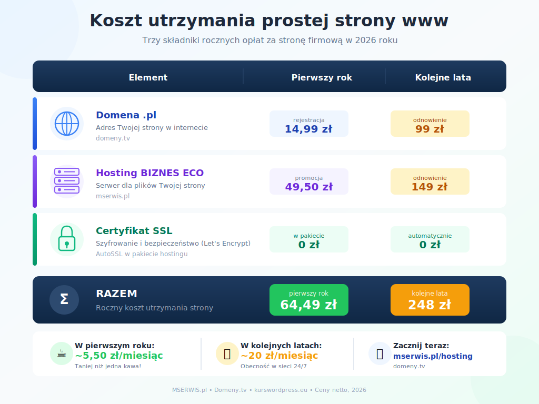Viewport: 539px width, 404px height.
Task: Click the phone icon next to Zacznij teraz
Action: click(380, 354)
